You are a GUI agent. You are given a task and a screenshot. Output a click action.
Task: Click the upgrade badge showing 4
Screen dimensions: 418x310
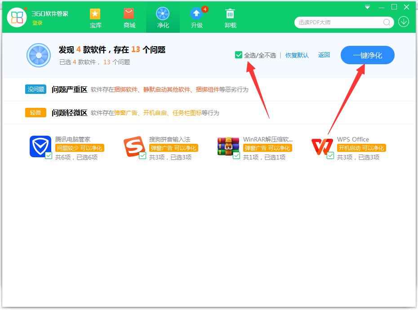pyautogui.click(x=205, y=9)
